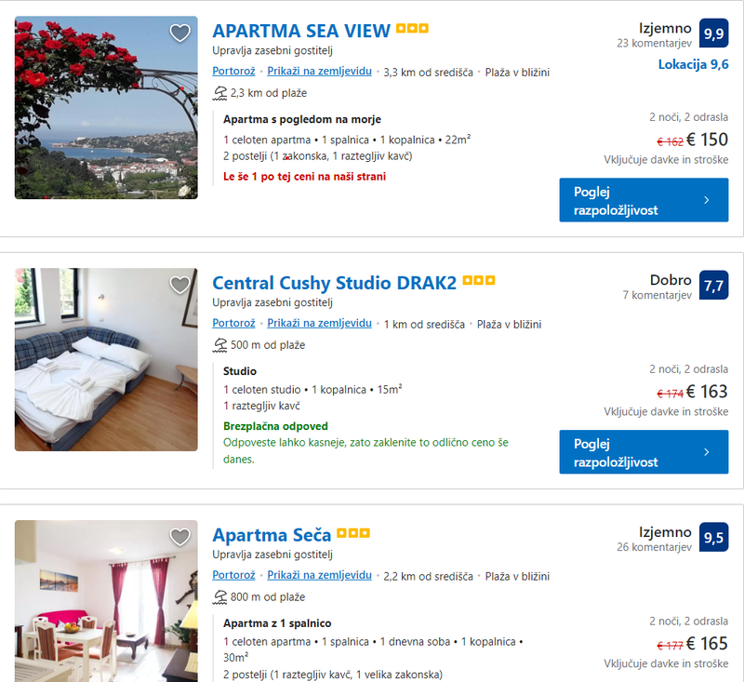This screenshot has height=682, width=744.
Task: Click beach icon beside 2,3 km od plaže
Action: (219, 93)
